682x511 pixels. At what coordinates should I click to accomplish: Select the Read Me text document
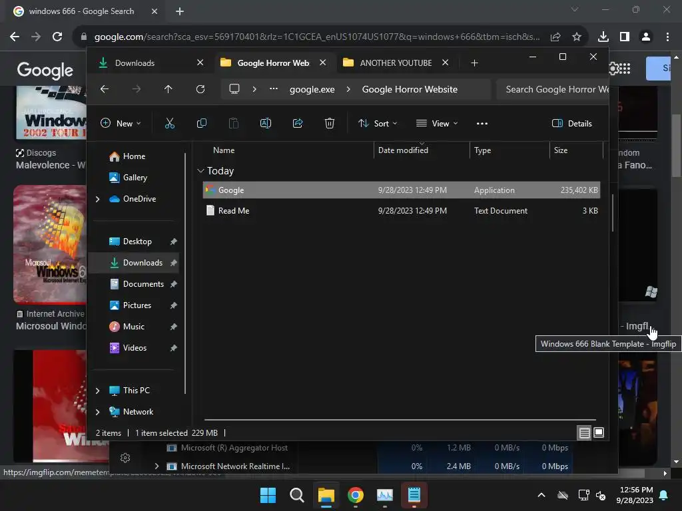tap(402, 211)
